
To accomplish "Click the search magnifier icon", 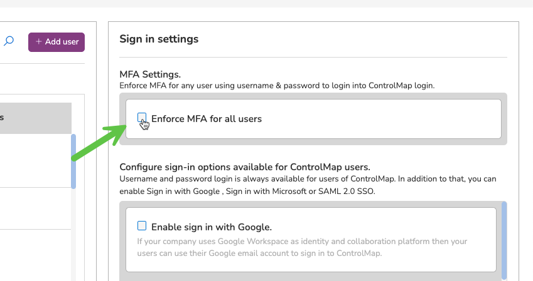I will click(9, 41).
